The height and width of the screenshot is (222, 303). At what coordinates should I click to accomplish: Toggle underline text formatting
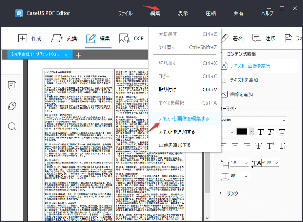click(282, 132)
